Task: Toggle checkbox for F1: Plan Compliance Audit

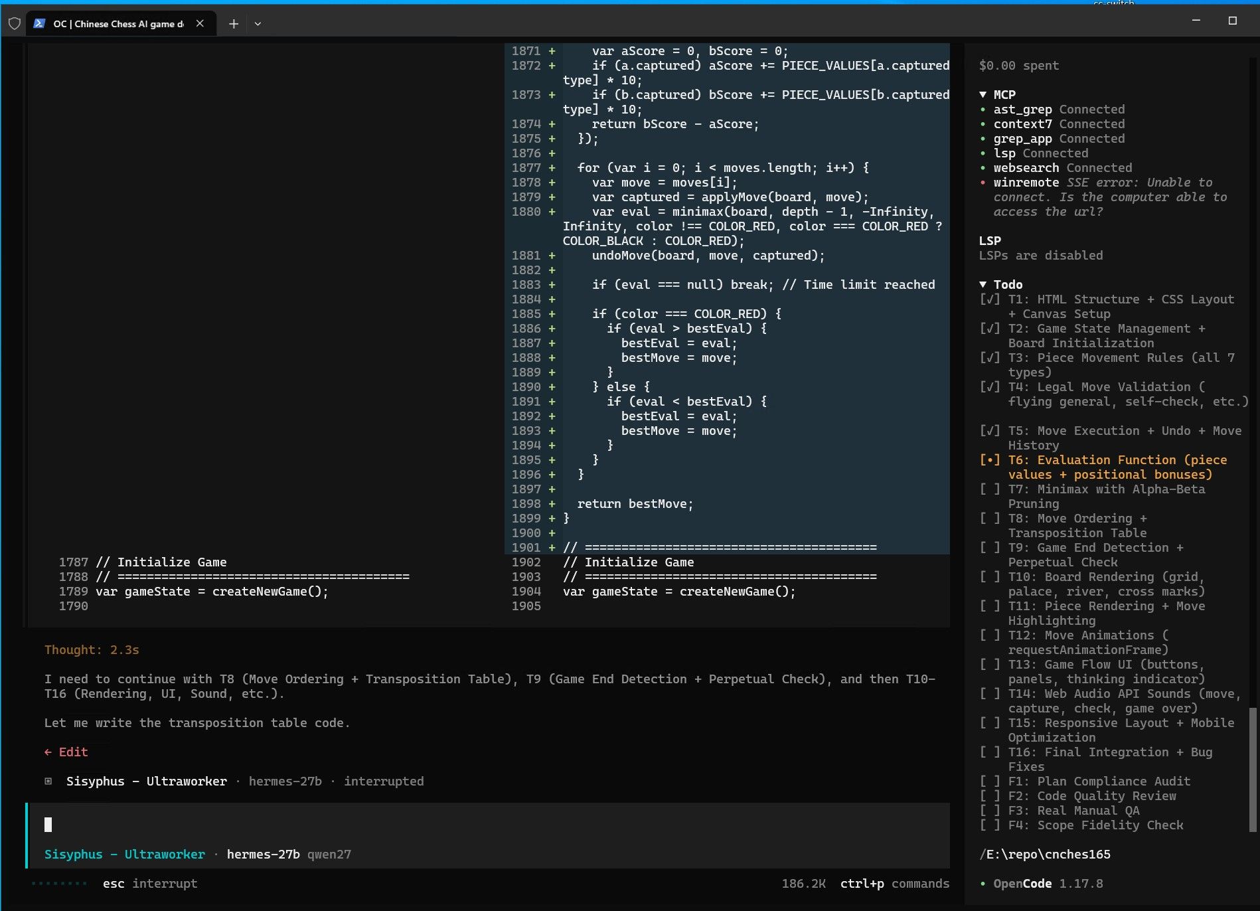Action: tap(990, 782)
